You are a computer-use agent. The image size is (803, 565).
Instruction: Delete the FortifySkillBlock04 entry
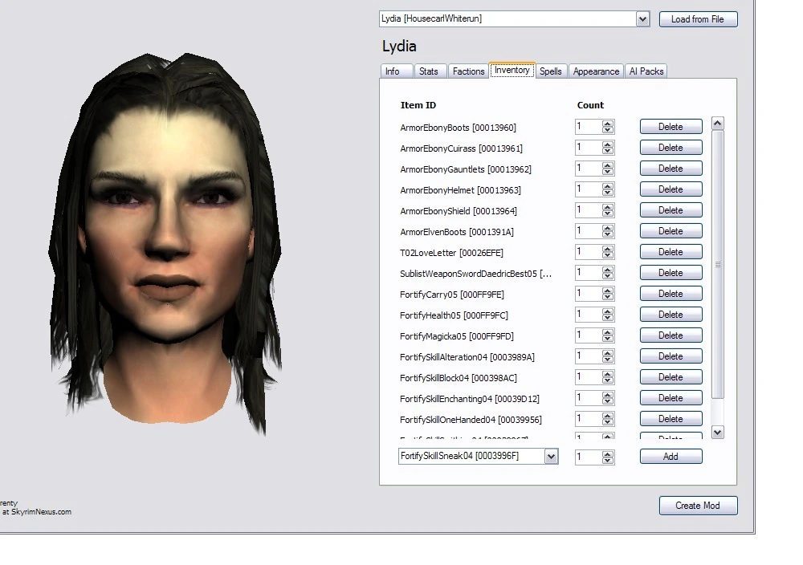point(671,377)
